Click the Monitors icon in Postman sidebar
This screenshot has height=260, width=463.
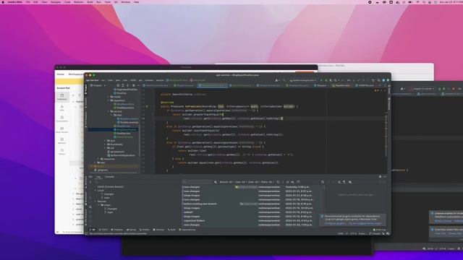point(62,141)
